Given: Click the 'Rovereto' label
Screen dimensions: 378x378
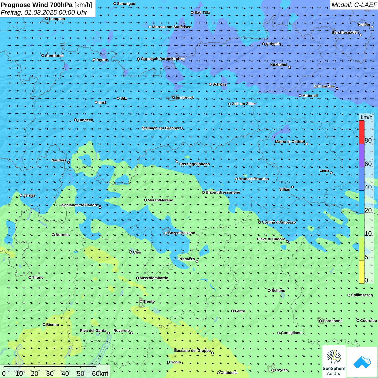Looking at the screenshot, I should (122, 330).
